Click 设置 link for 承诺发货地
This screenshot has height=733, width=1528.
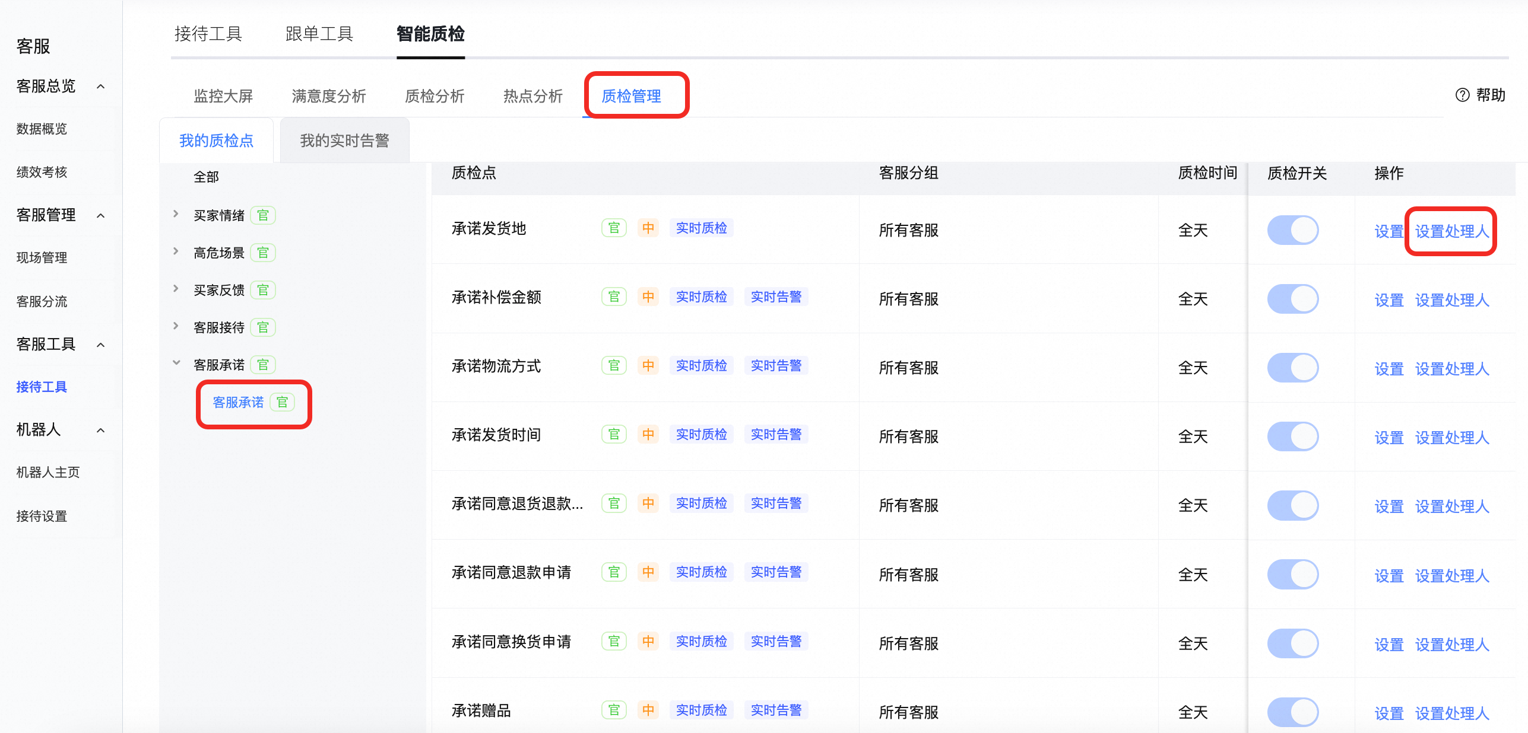[x=1389, y=231]
